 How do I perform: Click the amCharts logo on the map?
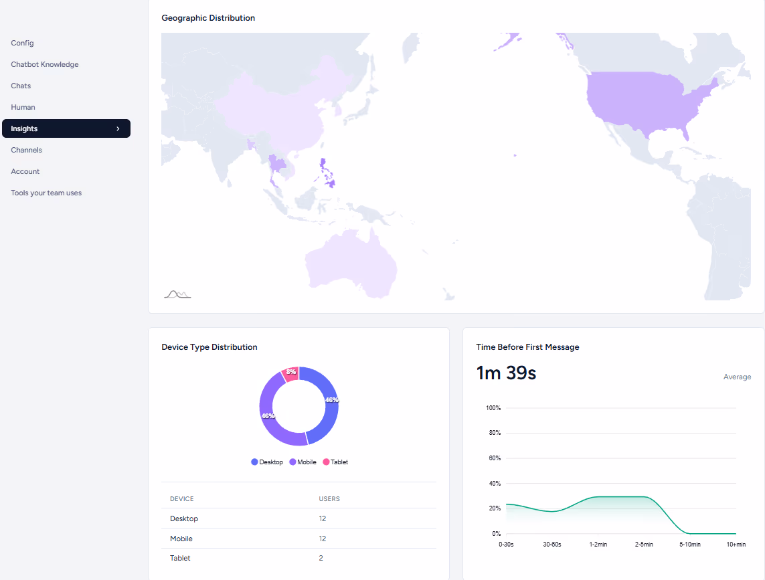tap(176, 293)
